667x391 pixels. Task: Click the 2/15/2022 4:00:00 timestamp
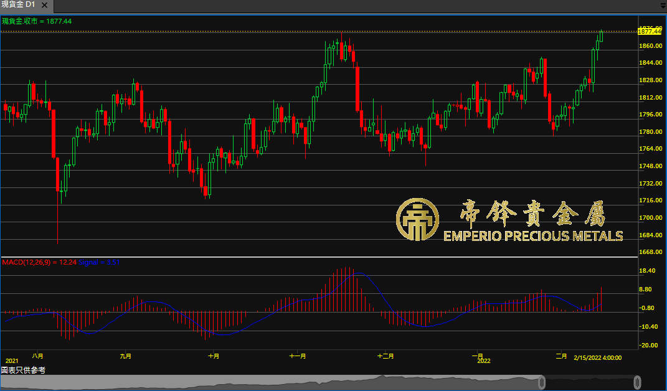click(598, 358)
